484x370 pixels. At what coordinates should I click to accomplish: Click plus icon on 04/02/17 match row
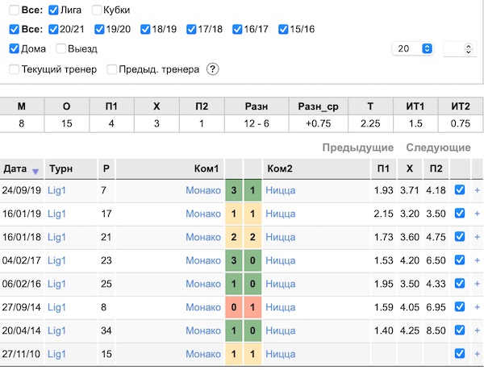[x=477, y=260]
